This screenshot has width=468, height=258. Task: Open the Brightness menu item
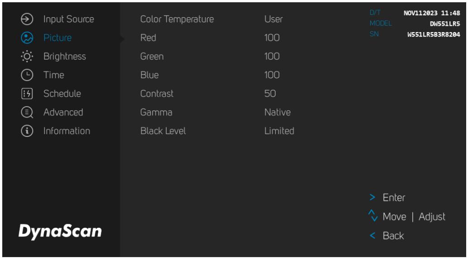click(65, 56)
